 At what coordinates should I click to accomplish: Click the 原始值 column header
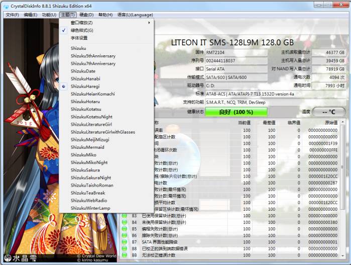331,123
